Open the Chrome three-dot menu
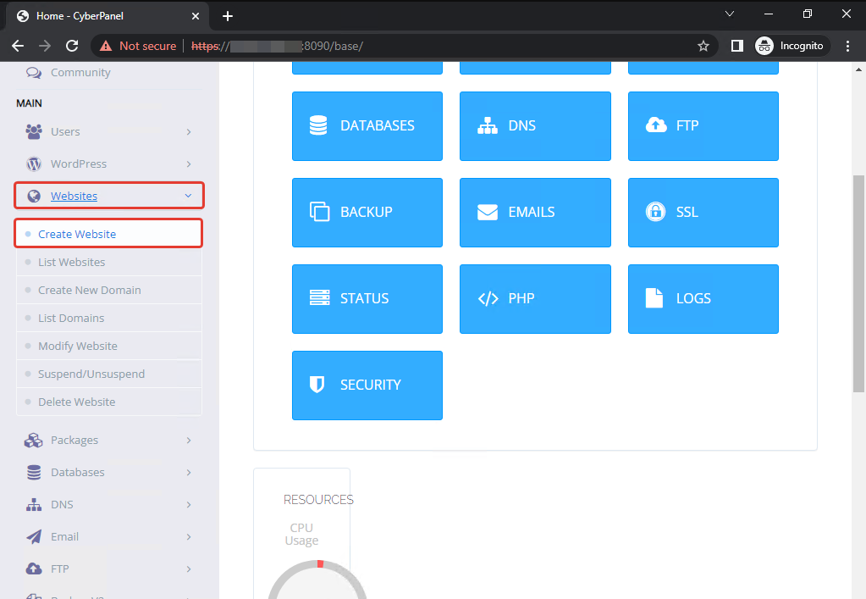 coord(847,46)
